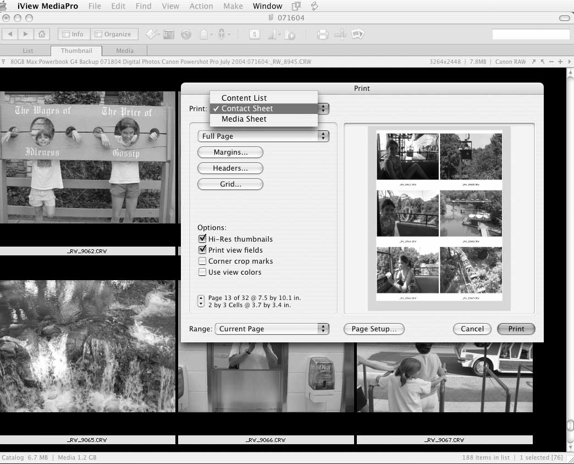Open the Apple menu
Viewport: 574px width, 464px height.
click(3, 6)
